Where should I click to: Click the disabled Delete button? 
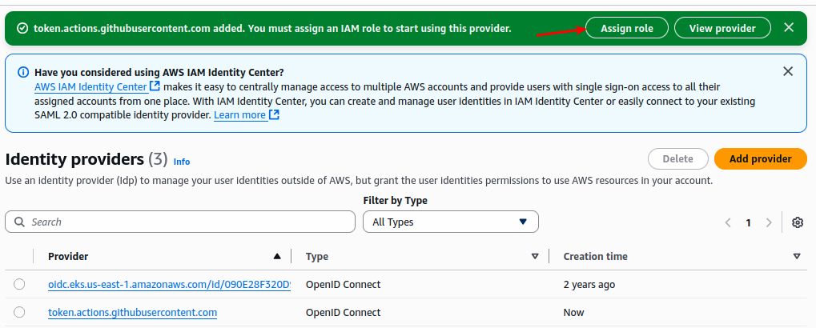point(678,158)
